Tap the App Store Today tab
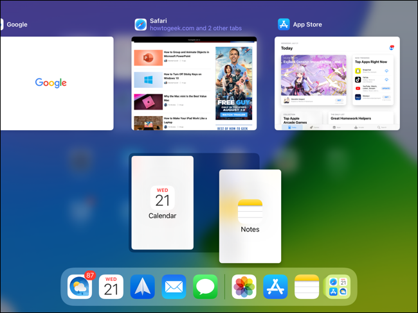The width and height of the screenshot is (418, 313). coord(292,128)
